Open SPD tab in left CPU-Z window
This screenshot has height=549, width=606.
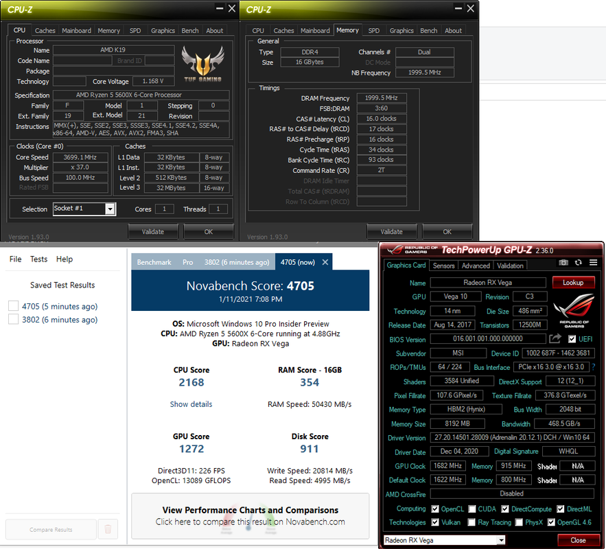(x=135, y=30)
